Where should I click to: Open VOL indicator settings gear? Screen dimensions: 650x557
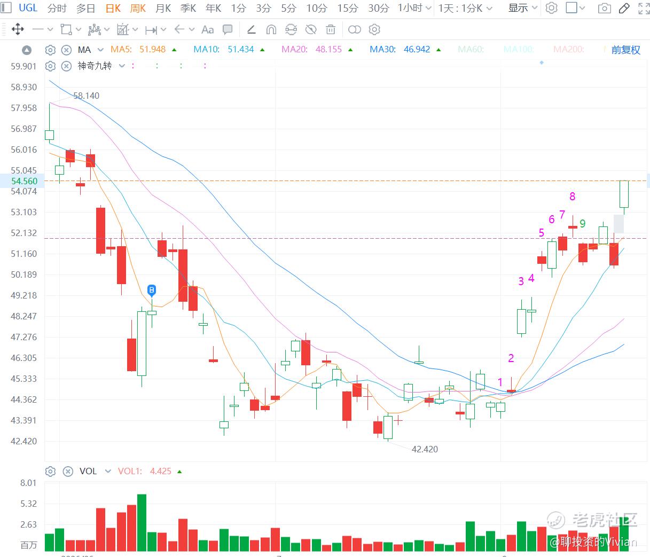tap(50, 471)
